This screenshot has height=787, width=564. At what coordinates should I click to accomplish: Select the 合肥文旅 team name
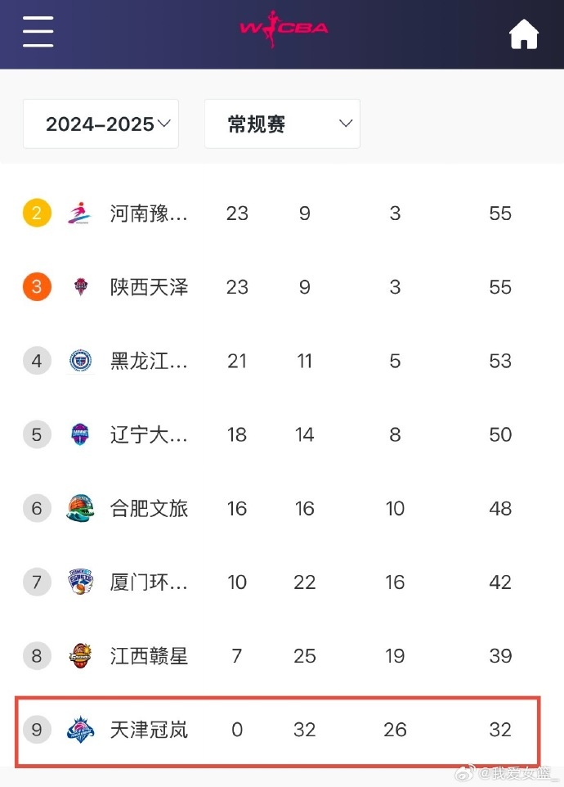(147, 507)
